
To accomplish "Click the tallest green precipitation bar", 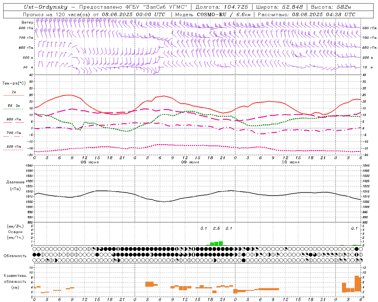I will pyautogui.click(x=221, y=243).
